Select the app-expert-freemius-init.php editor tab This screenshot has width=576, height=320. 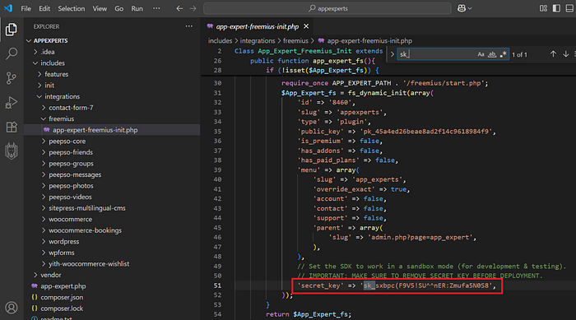(257, 26)
